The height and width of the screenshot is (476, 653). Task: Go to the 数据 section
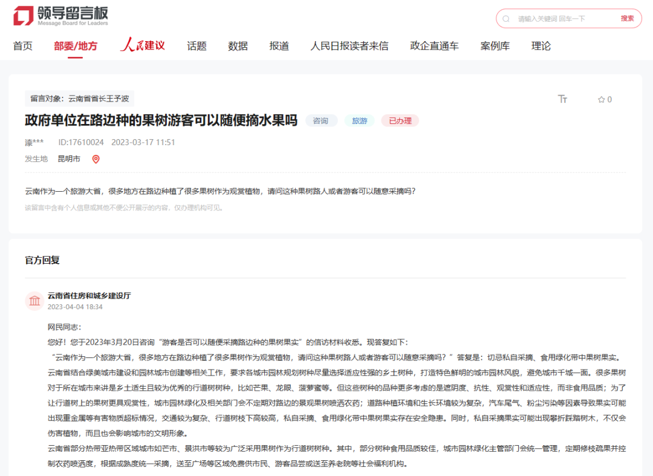click(x=238, y=45)
